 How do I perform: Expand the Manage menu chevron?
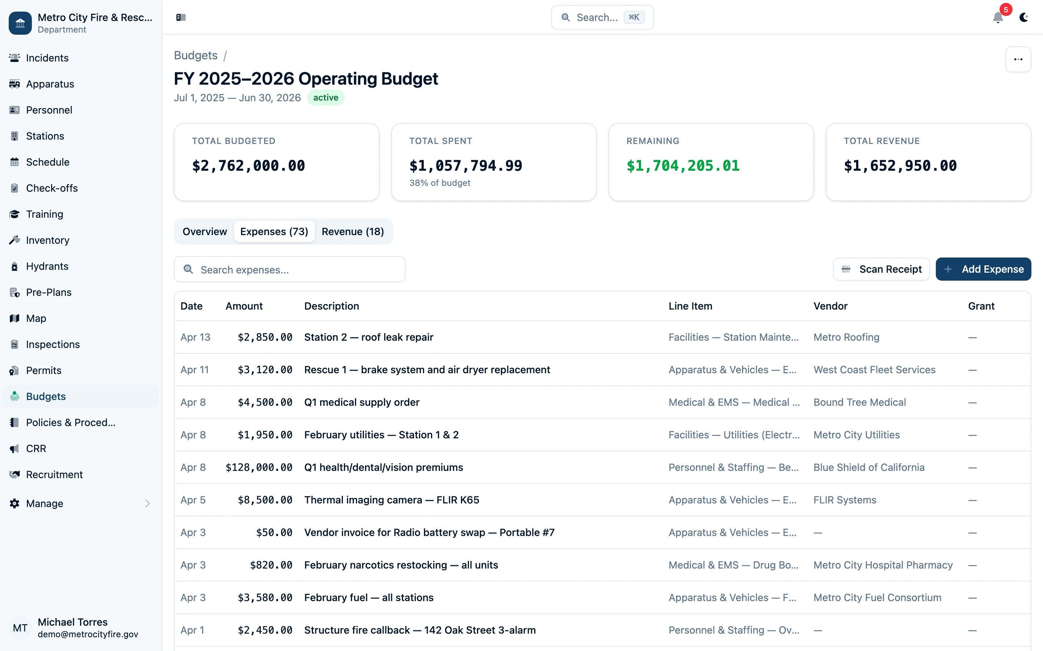click(x=148, y=503)
